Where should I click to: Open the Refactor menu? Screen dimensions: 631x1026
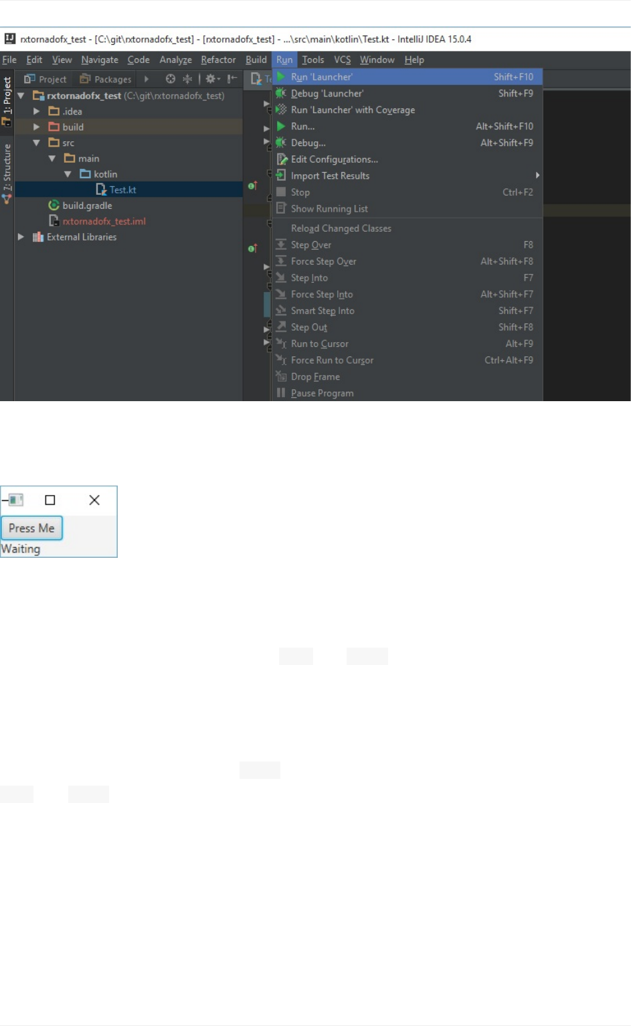tap(218, 60)
